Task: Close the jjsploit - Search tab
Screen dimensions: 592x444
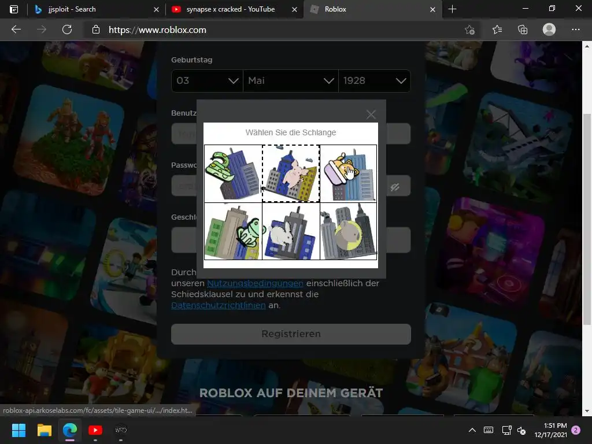Action: [156, 9]
